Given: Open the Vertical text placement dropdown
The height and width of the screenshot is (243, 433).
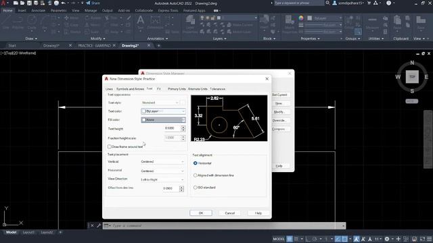Looking at the screenshot, I should pyautogui.click(x=162, y=162).
